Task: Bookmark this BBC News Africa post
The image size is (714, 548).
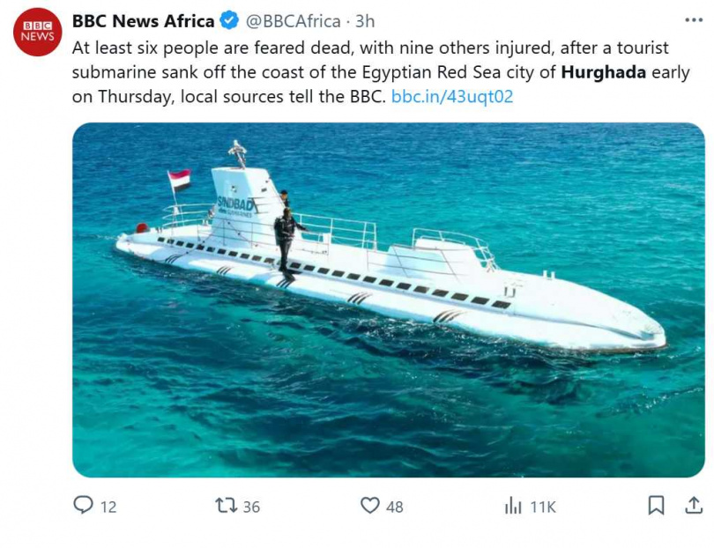Action: coord(656,505)
